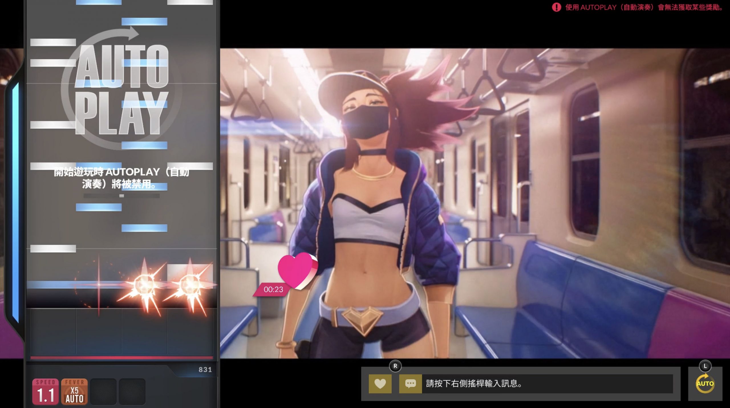
Task: Click the second empty item slot
Action: point(132,391)
